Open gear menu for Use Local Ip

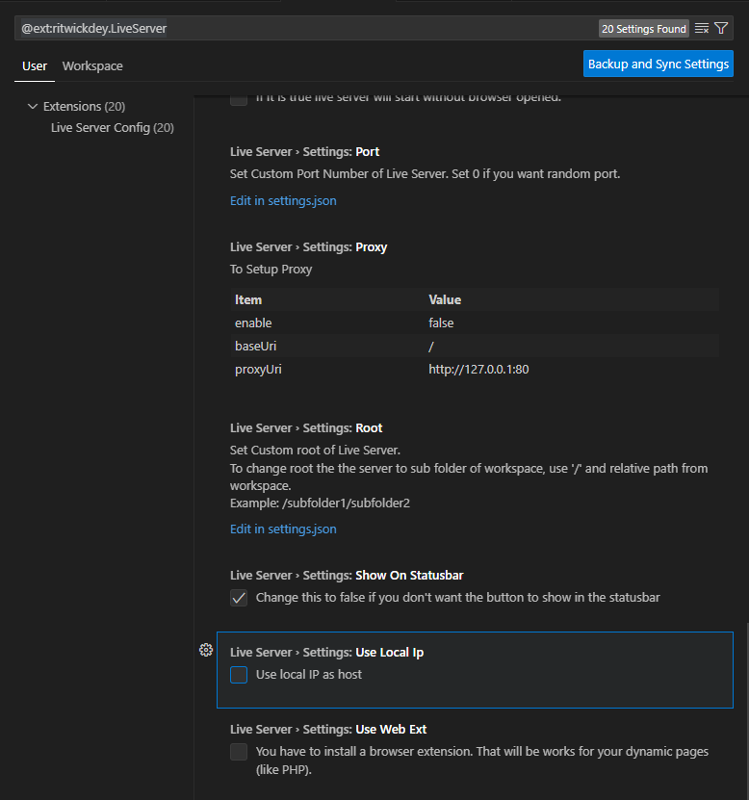pyautogui.click(x=205, y=651)
